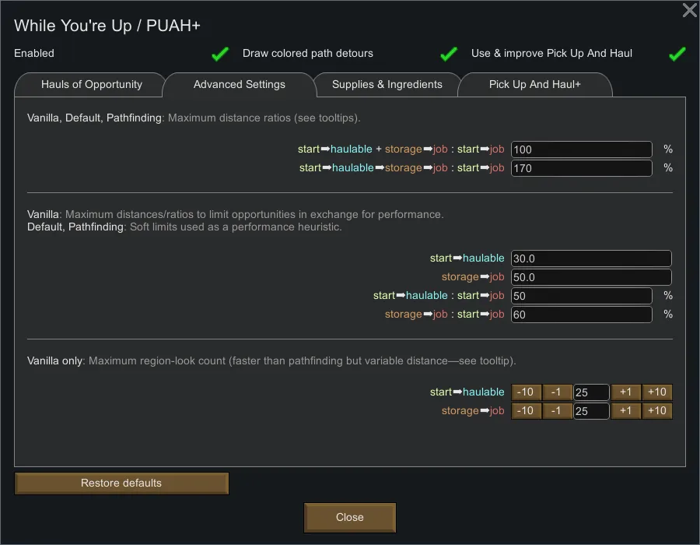Edit the storage-job ratio field showing 60
This screenshot has width=700, height=545.
click(x=581, y=315)
